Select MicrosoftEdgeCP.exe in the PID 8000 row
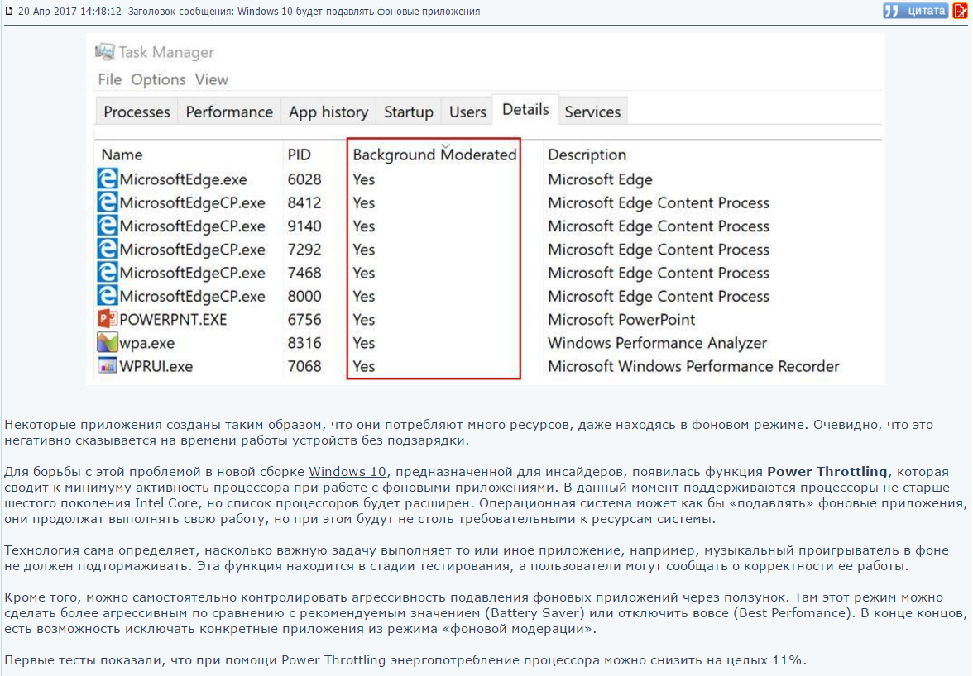 coord(192,297)
